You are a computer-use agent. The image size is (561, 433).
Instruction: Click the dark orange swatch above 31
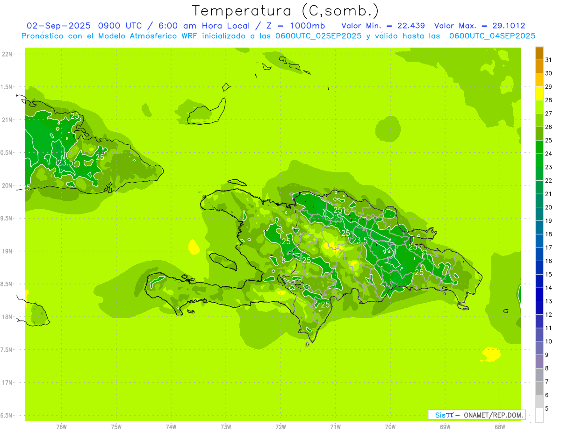[x=539, y=53]
